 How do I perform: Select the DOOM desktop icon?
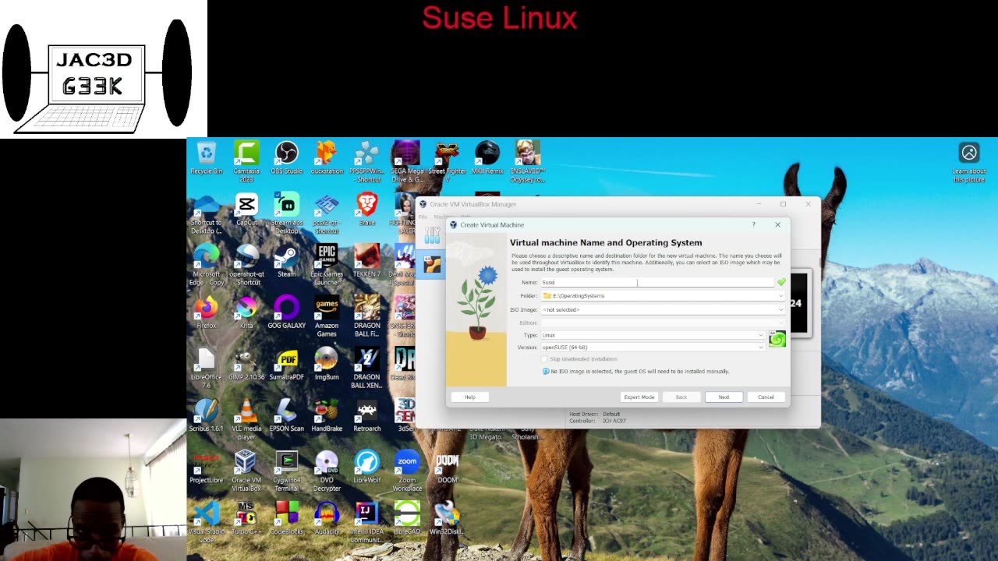click(447, 467)
